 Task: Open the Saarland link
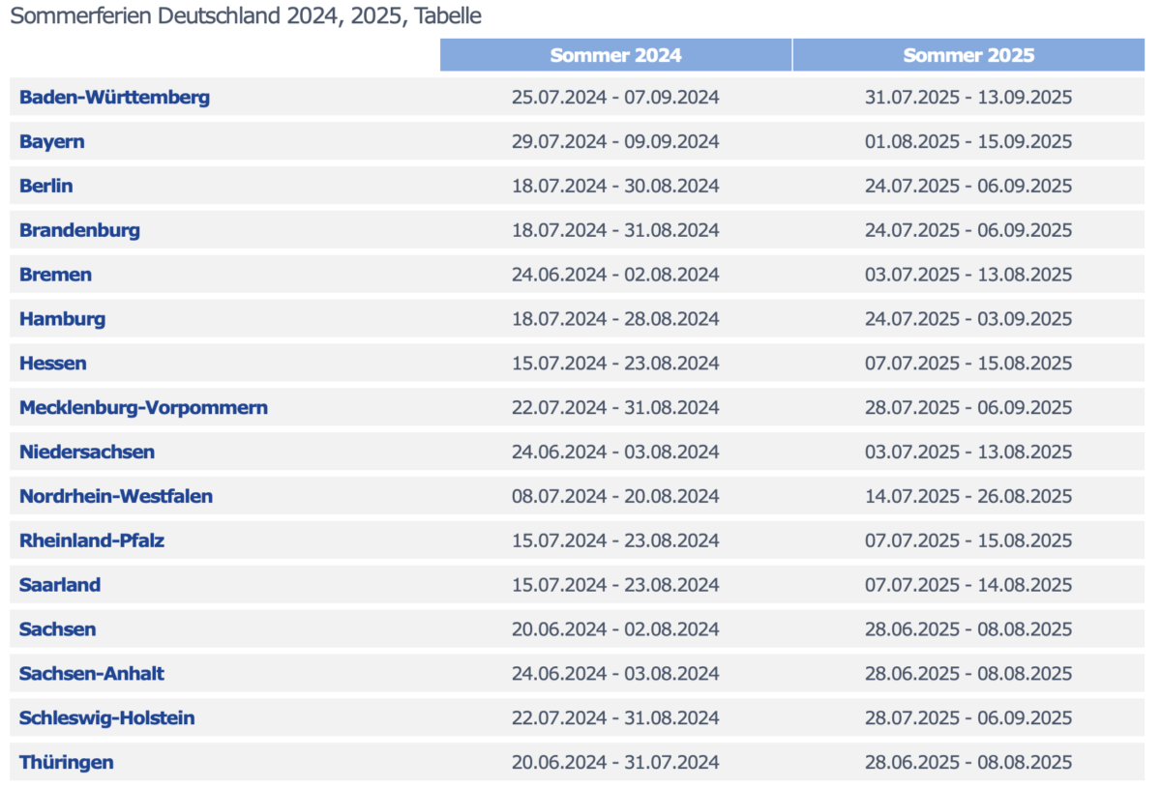[x=60, y=585]
